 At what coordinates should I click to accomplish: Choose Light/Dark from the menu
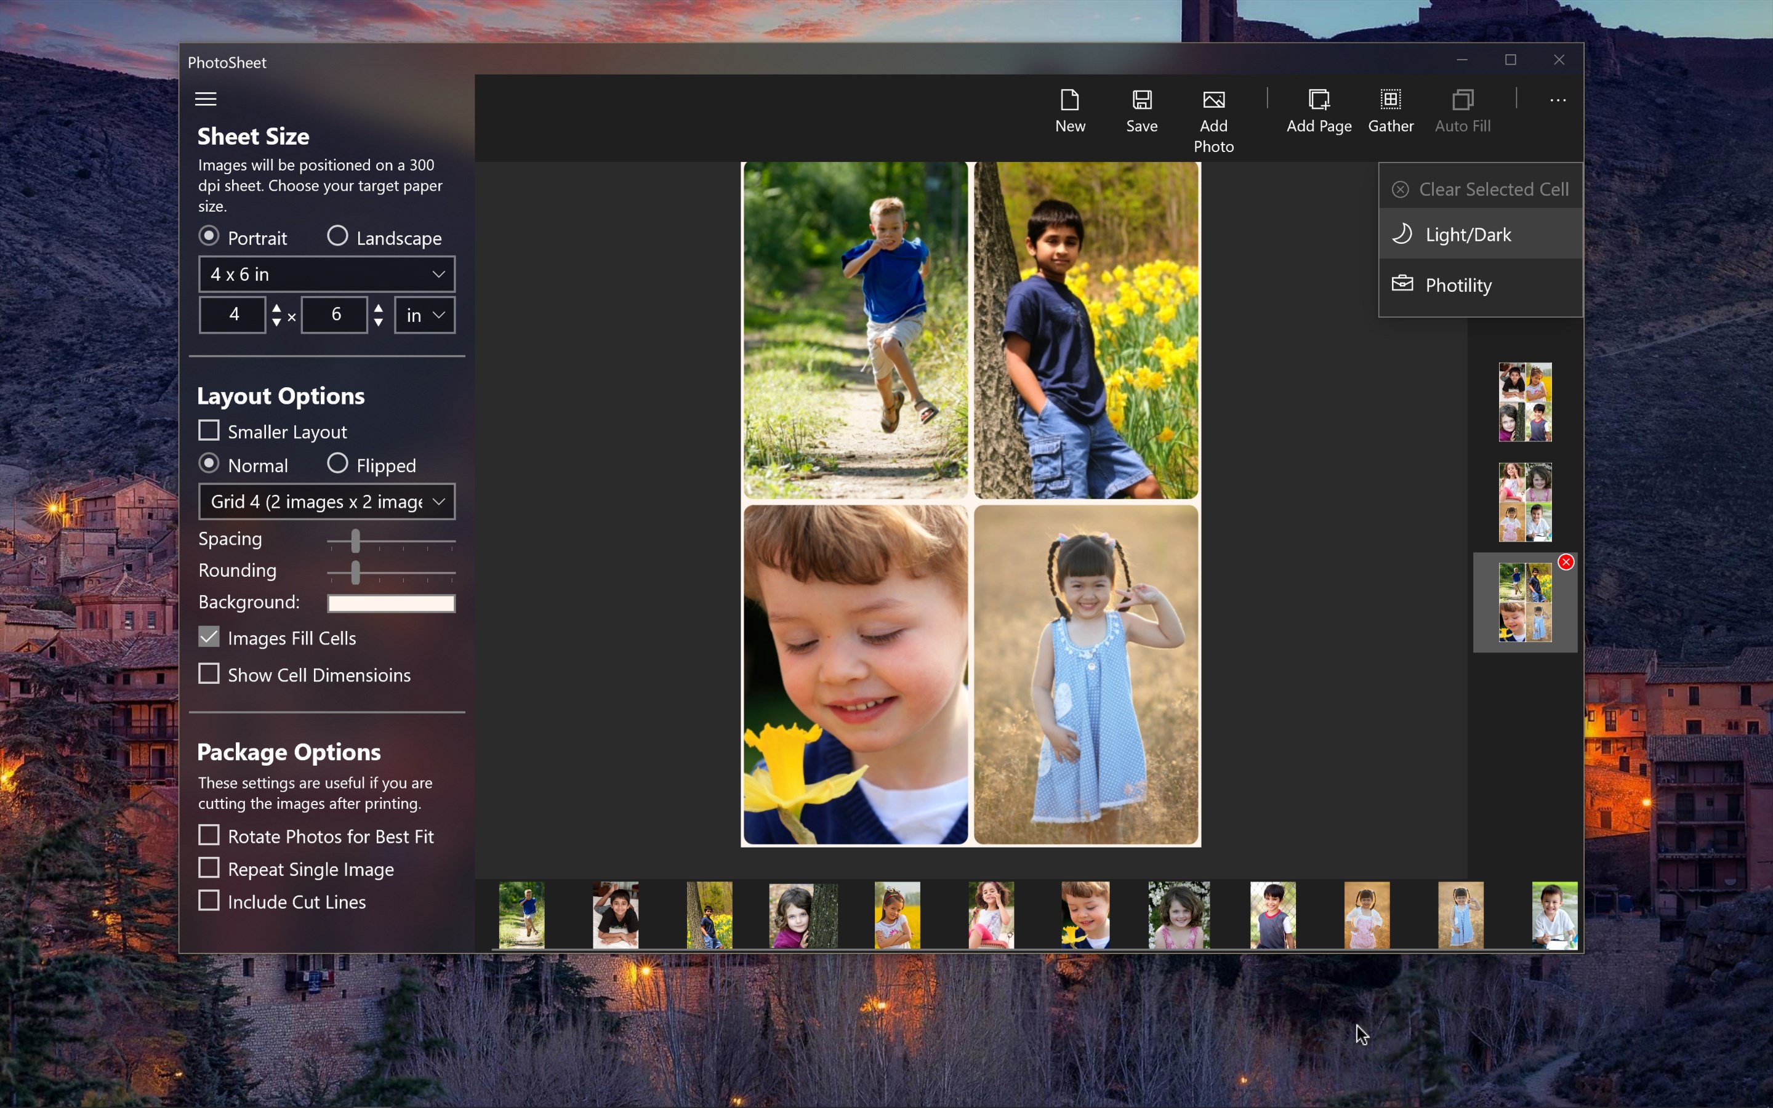[x=1468, y=235]
